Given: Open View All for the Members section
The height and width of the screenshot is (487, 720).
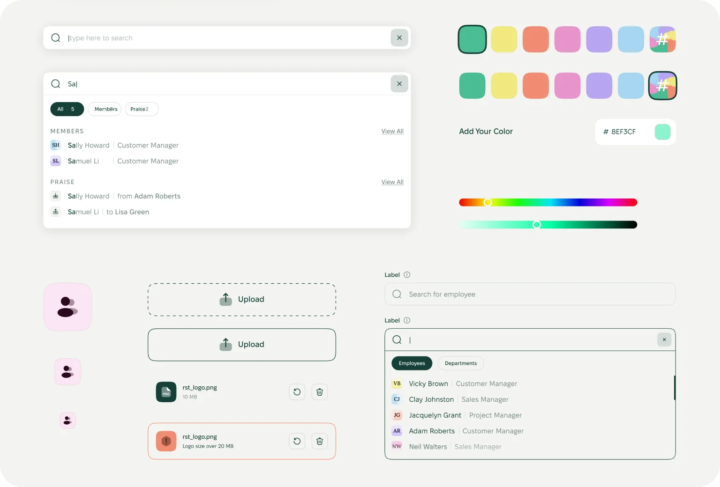Looking at the screenshot, I should tap(392, 131).
